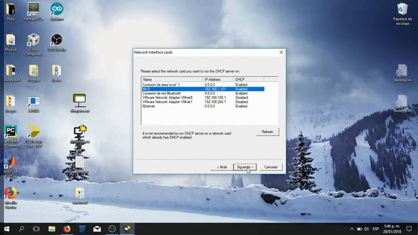418x235 pixels.
Task: Open Firefox from the taskbar
Action: 67,228
